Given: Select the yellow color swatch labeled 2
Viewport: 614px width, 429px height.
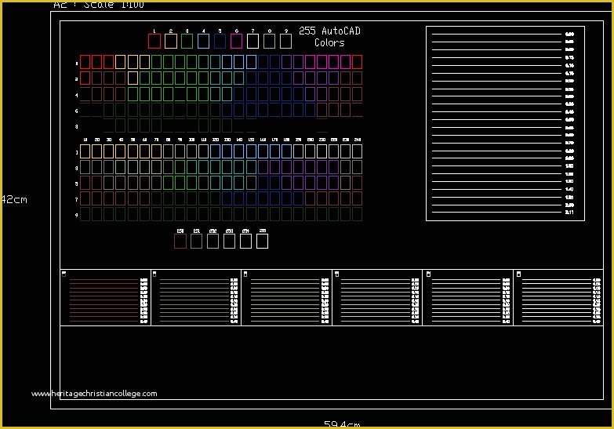Looking at the screenshot, I should pos(171,41).
